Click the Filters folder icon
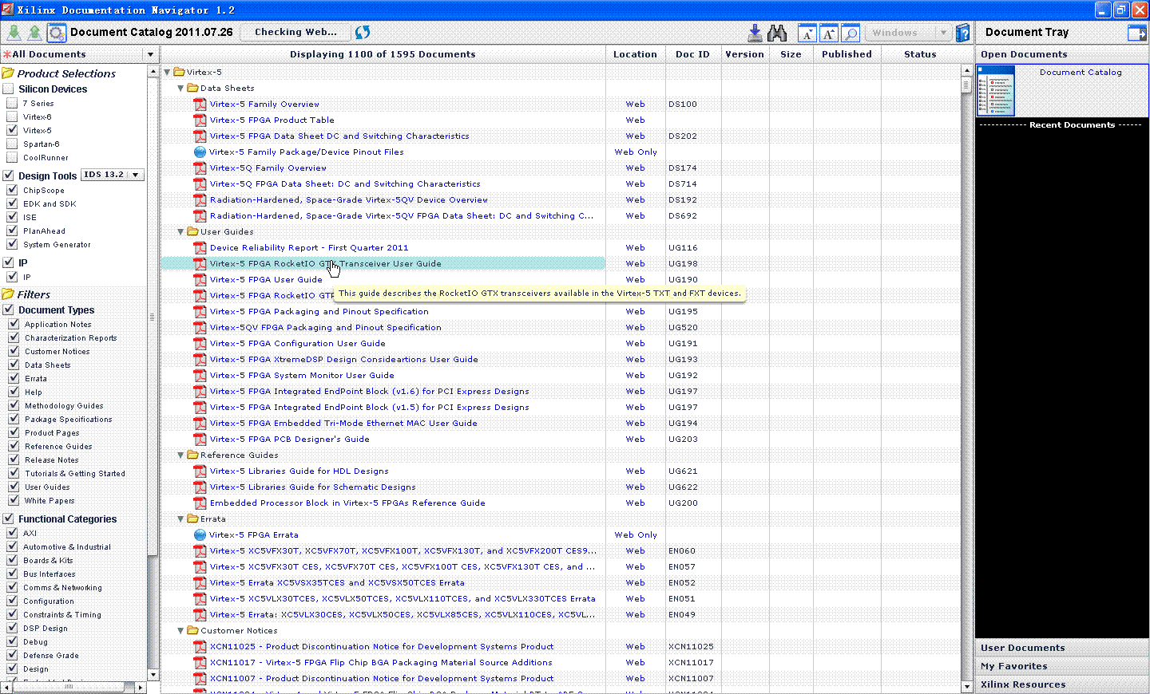1150x694 pixels. pyautogui.click(x=8, y=294)
